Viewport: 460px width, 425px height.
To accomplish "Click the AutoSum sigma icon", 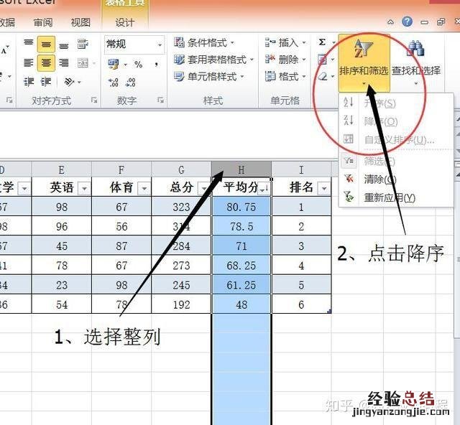I will 322,42.
